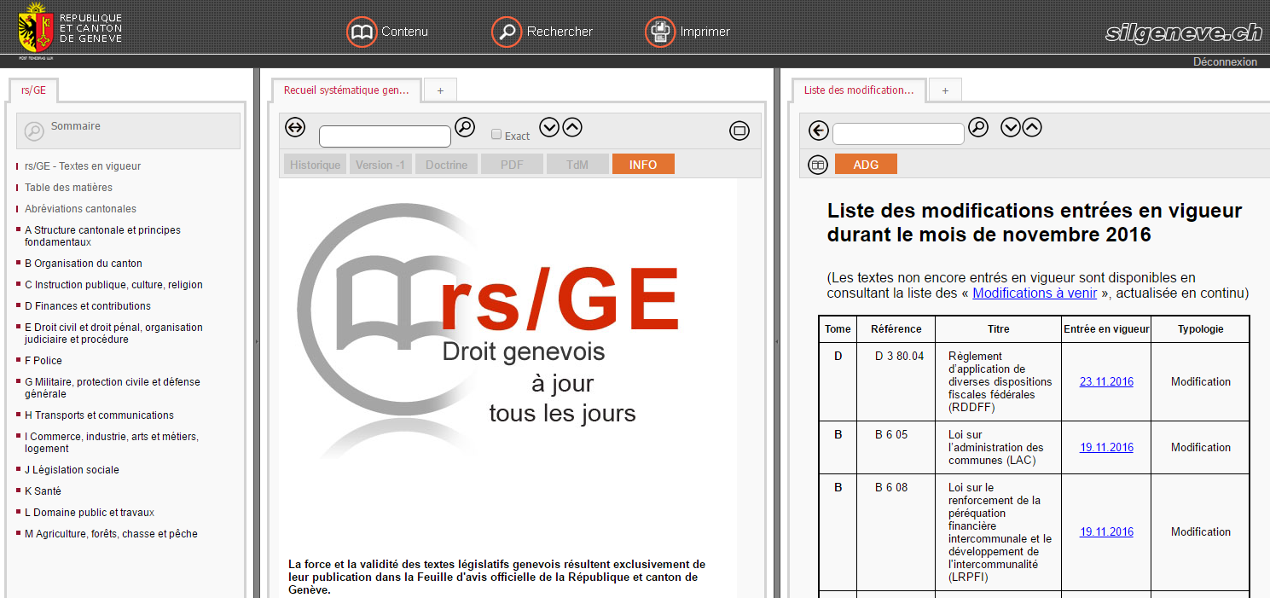Open the Rechercher magnifier icon
Image resolution: width=1270 pixels, height=598 pixels.
click(x=507, y=32)
